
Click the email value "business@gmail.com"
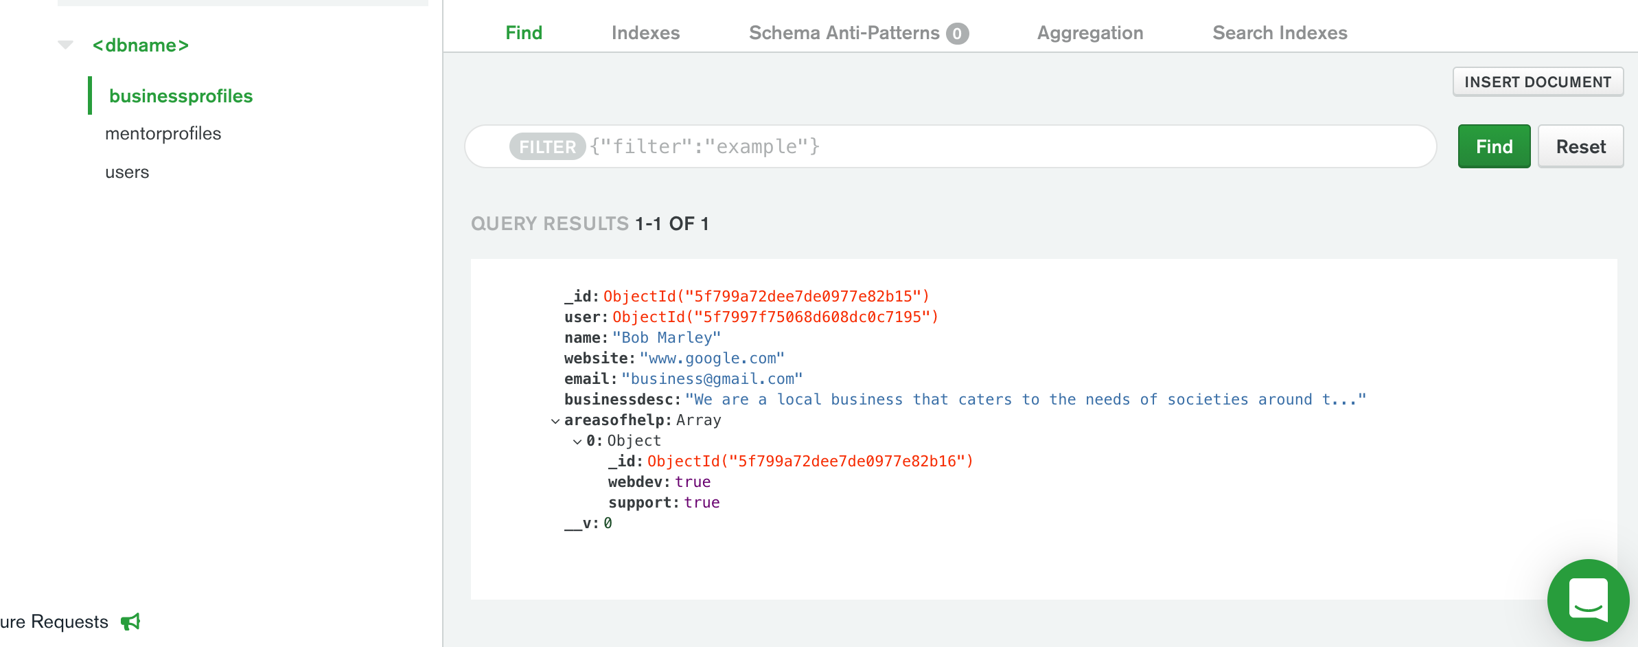[712, 379]
